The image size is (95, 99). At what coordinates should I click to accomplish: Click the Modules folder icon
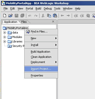pos(9,37)
